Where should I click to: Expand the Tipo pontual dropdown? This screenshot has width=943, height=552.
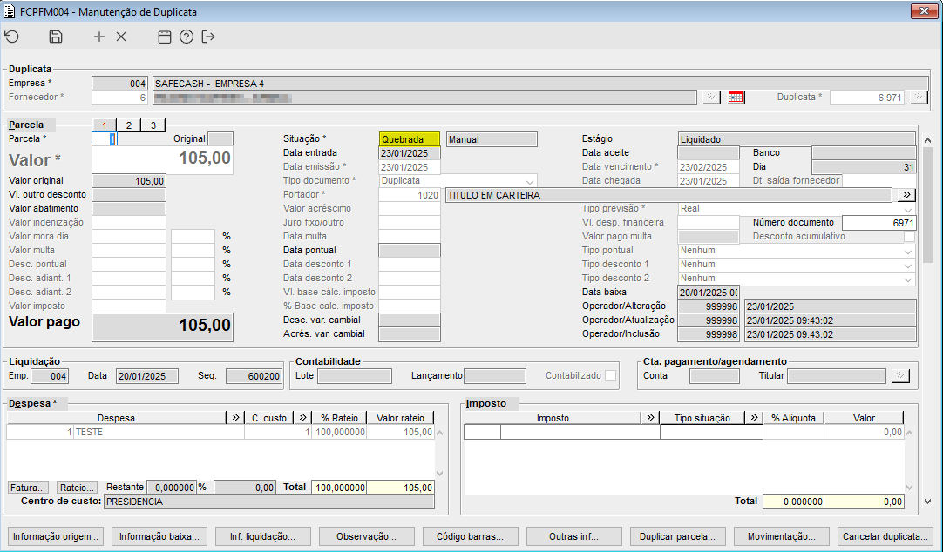tap(908, 251)
